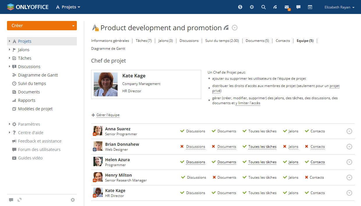The image size is (361, 206).
Task: Click follow project icon beside title
Action: tap(226, 28)
